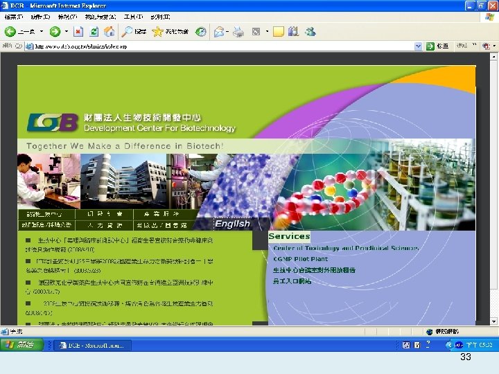This screenshot has width=499, height=374.
Task: Open the Back button history dropdown arrow
Action: pyautogui.click(x=42, y=31)
